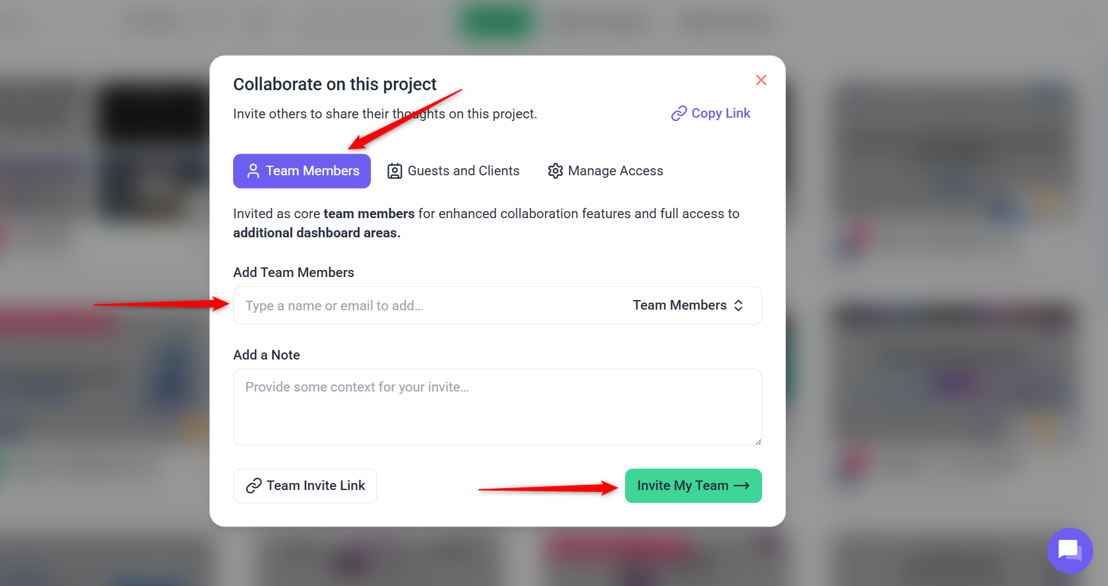Click the person icon on Team Members tab
The width and height of the screenshot is (1108, 586).
click(253, 171)
